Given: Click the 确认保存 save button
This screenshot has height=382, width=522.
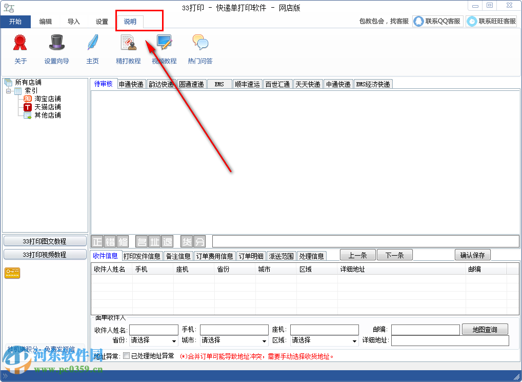Looking at the screenshot, I should coord(472,255).
